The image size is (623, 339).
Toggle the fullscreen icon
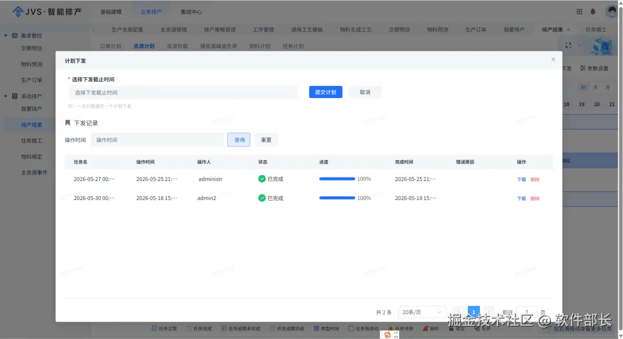coord(568,46)
